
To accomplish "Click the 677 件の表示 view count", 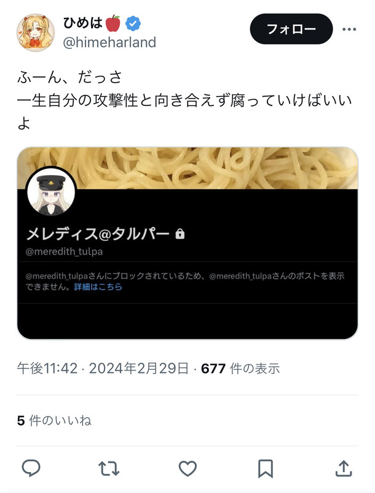I will pos(240,368).
